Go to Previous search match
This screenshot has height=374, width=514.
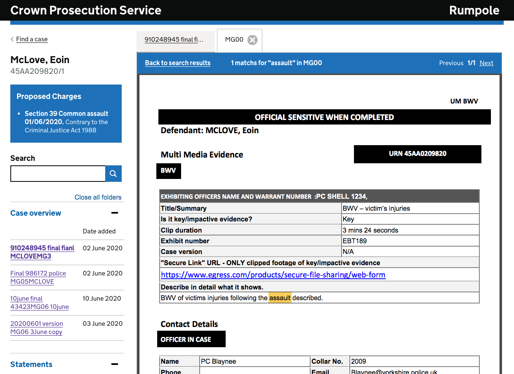451,63
